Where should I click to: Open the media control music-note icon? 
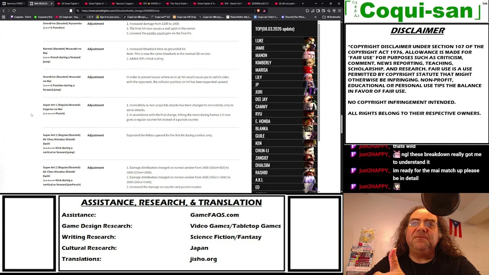[x=313, y=11]
